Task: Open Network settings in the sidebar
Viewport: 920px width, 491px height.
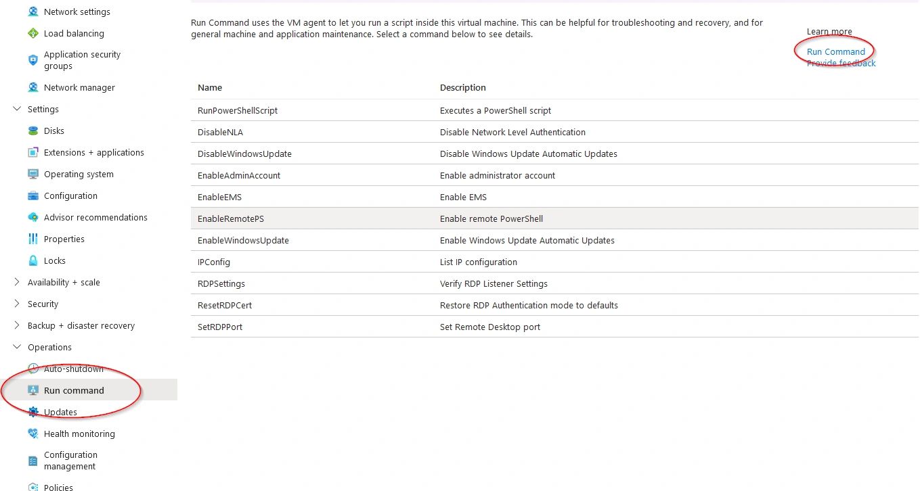Action: click(x=32, y=11)
